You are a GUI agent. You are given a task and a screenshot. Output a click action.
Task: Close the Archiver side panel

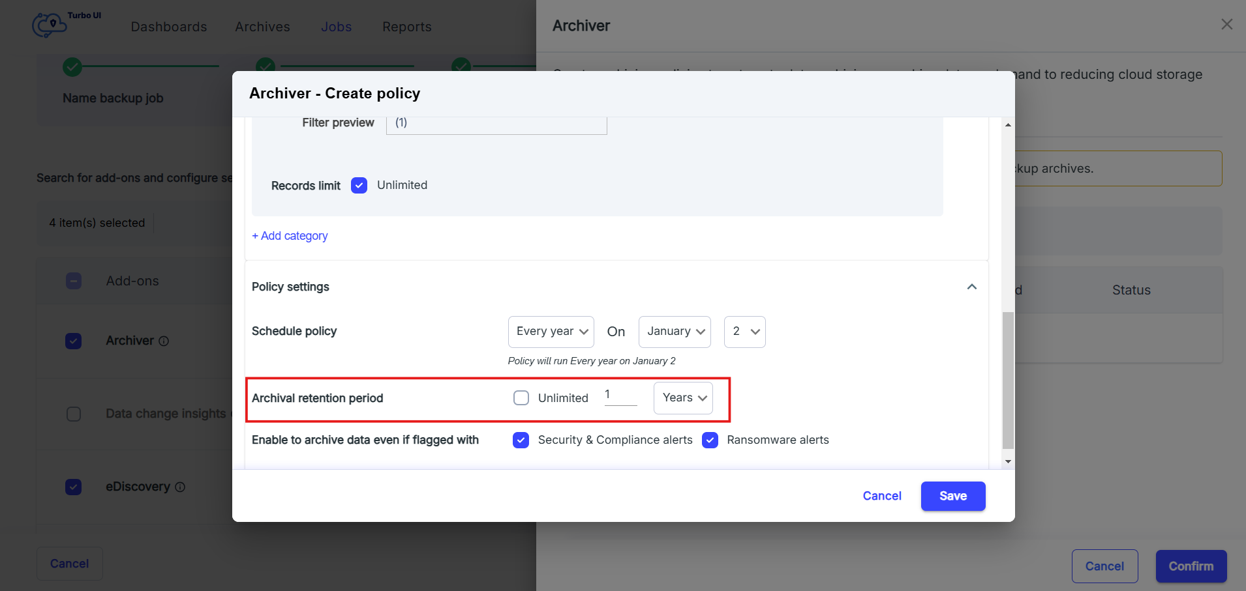[1226, 24]
